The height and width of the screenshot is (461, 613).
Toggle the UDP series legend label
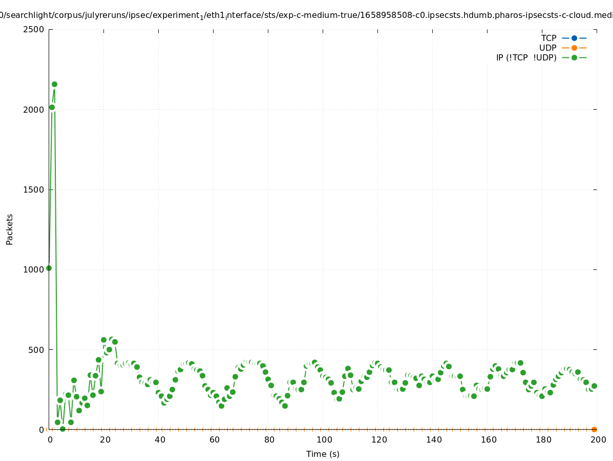[x=547, y=48]
